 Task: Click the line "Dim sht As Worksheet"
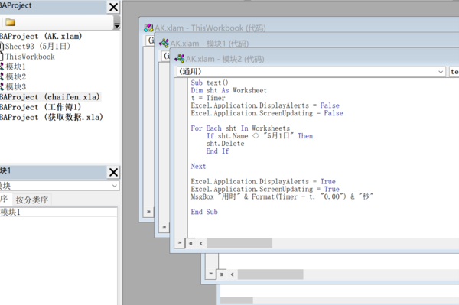[x=229, y=90]
